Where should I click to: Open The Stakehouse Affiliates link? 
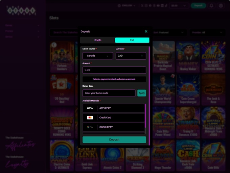coord(20,143)
